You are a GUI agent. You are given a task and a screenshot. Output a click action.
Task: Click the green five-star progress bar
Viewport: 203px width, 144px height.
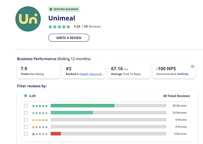(82, 106)
